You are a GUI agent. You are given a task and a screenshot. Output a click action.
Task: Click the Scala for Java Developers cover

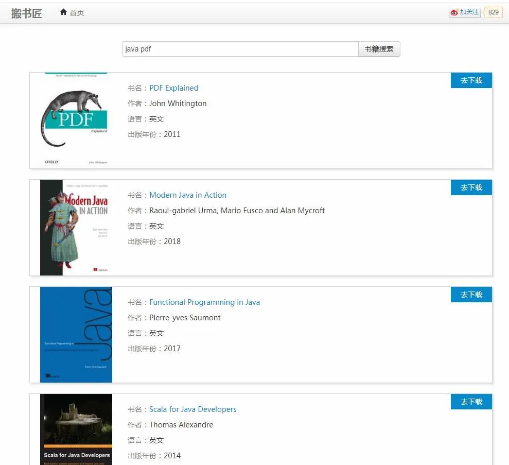click(76, 429)
